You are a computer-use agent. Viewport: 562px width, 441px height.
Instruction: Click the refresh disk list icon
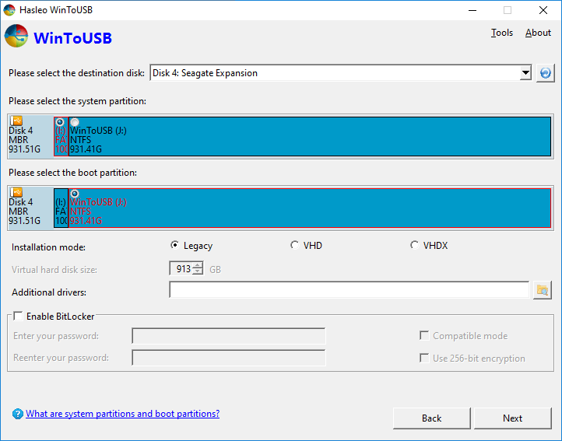[x=546, y=73]
